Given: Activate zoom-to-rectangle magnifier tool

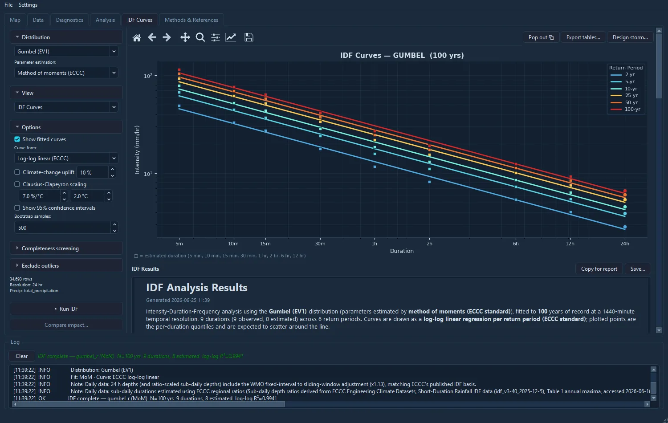Looking at the screenshot, I should click(200, 37).
